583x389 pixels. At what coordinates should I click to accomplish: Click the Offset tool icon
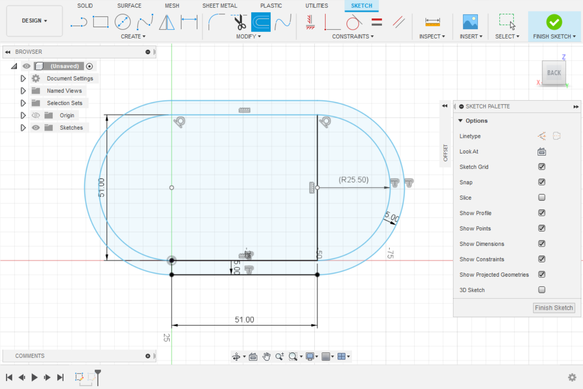261,22
